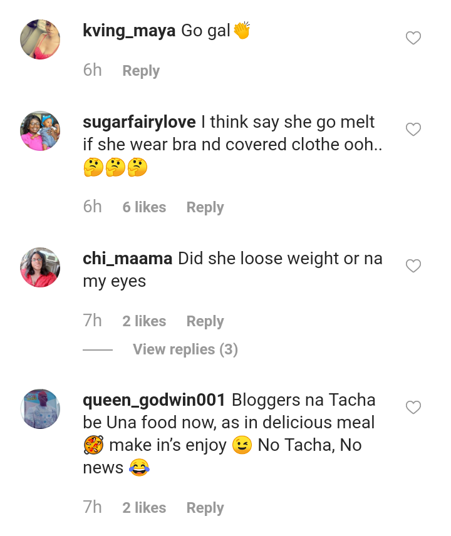View queen_godwin001's avatar
This screenshot has width=451, height=536.
click(40, 409)
